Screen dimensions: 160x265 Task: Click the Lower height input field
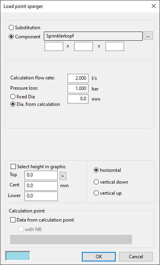[41, 196]
